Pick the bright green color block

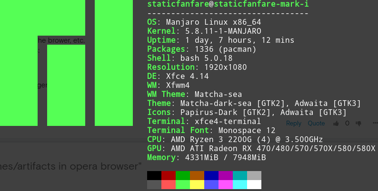pyautogui.click(x=183, y=184)
